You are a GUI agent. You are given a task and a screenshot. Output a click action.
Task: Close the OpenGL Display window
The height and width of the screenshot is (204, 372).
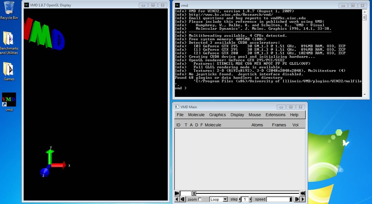[162, 5]
